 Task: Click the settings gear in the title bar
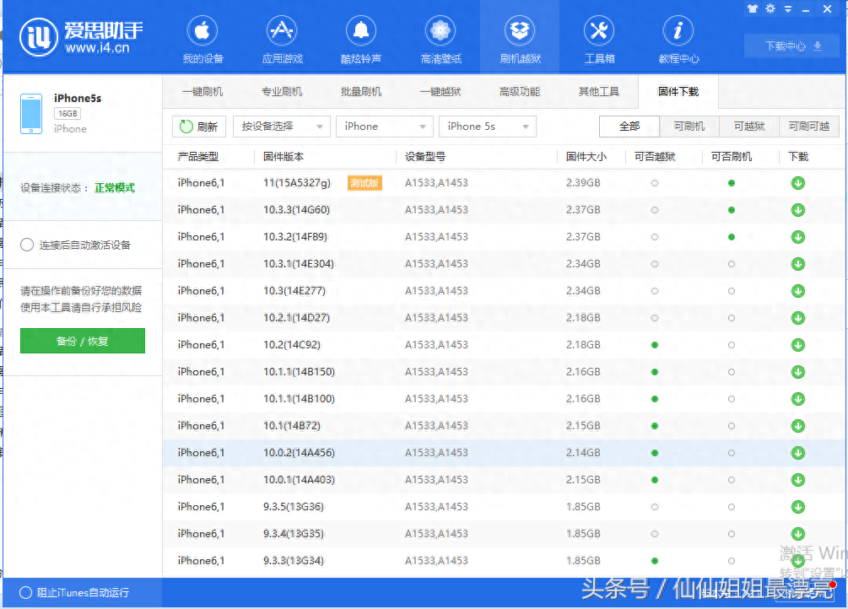pyautogui.click(x=769, y=9)
